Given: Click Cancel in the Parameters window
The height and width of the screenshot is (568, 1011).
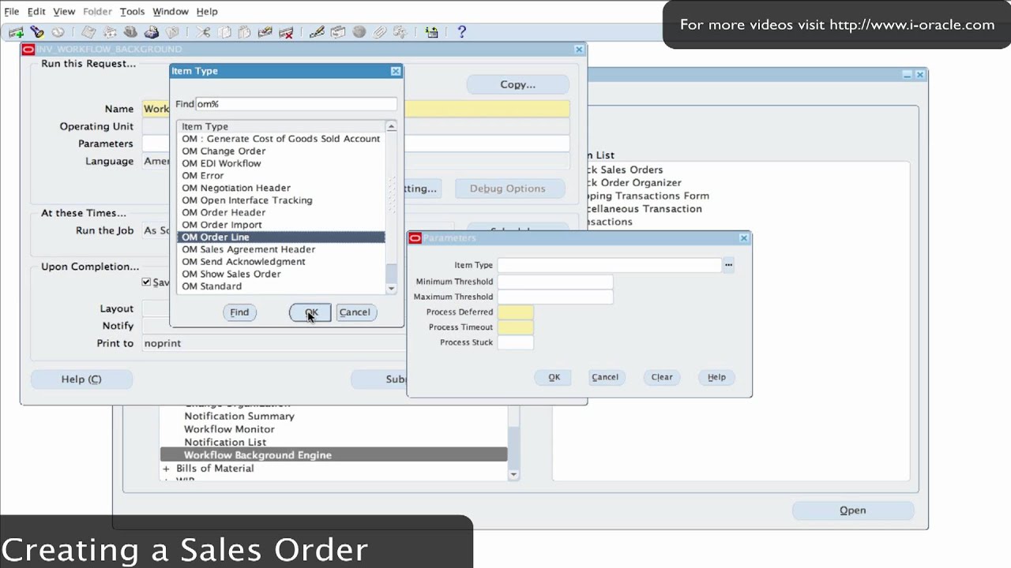Looking at the screenshot, I should [x=605, y=377].
